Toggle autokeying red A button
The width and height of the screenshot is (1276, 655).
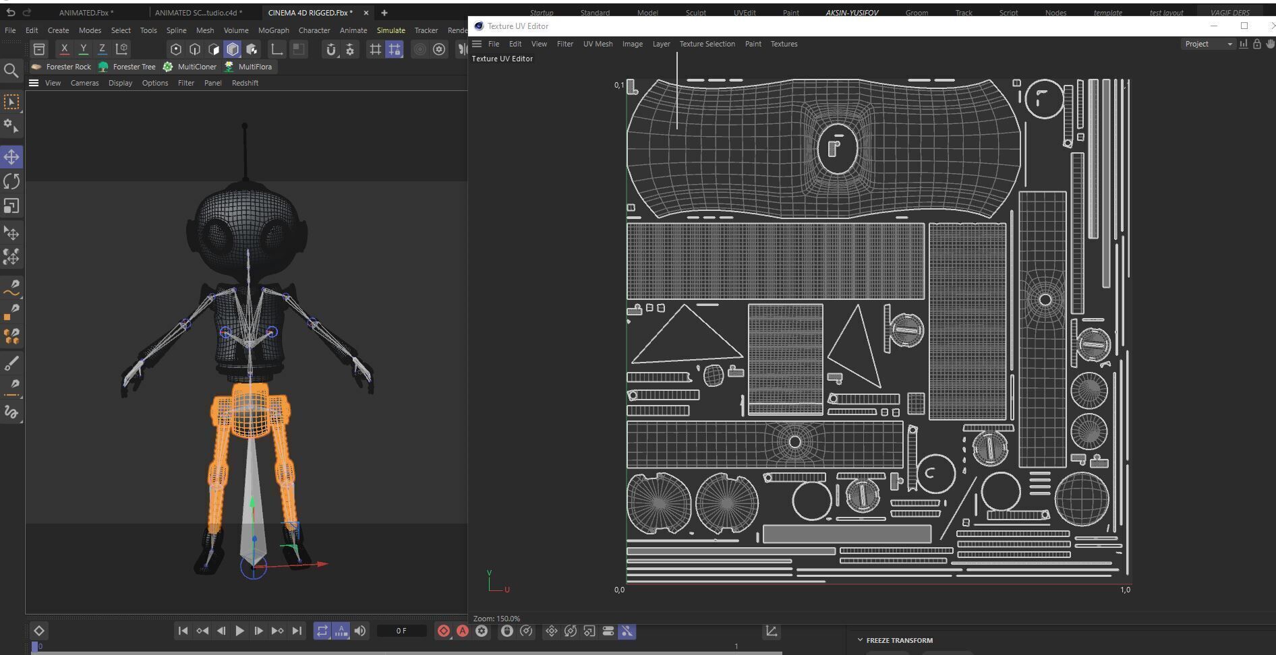[x=463, y=631]
